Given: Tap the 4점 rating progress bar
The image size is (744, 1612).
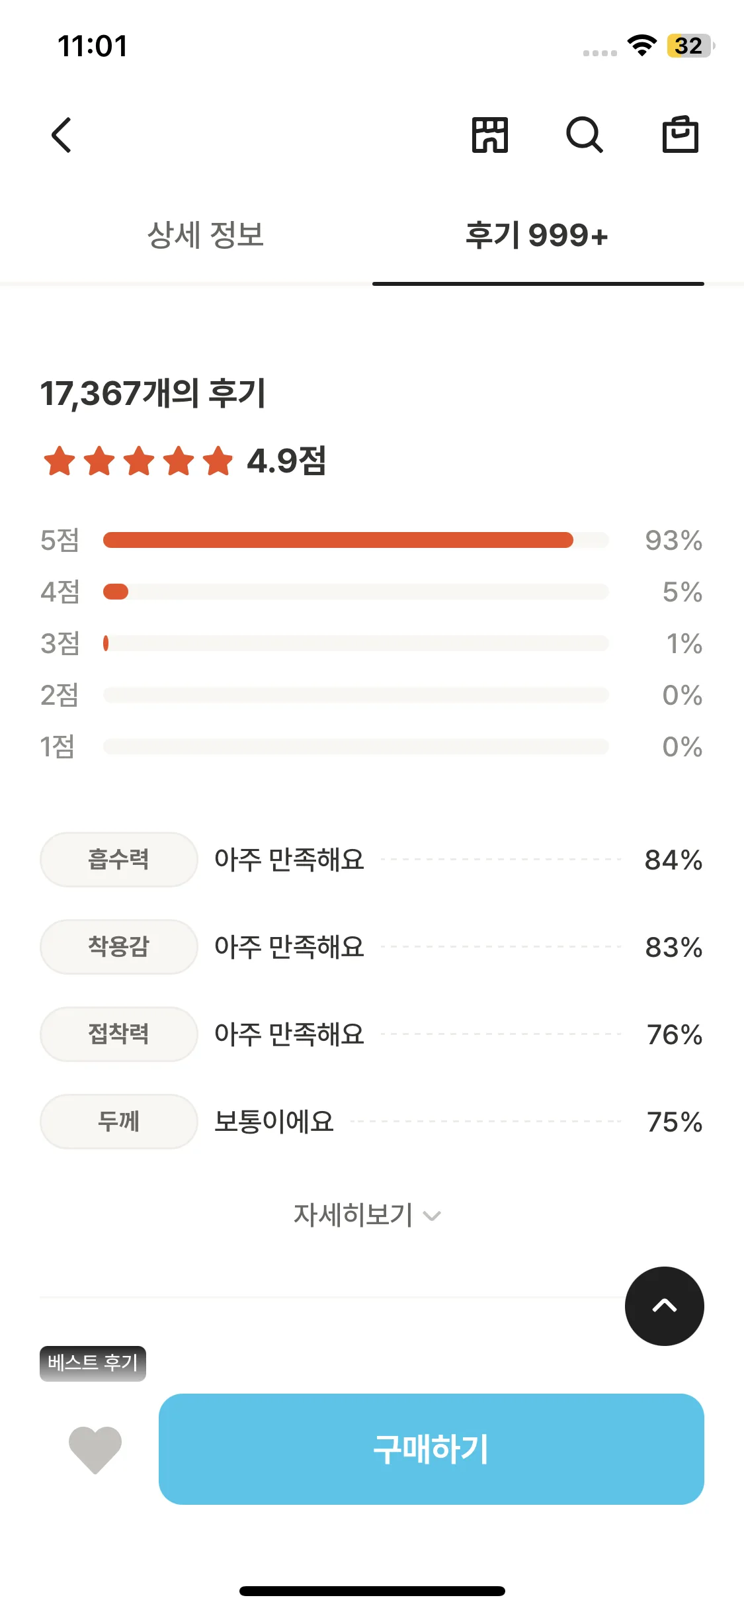Looking at the screenshot, I should (x=355, y=592).
